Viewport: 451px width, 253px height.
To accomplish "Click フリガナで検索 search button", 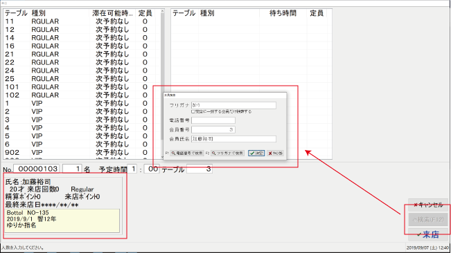I will pyautogui.click(x=227, y=153).
